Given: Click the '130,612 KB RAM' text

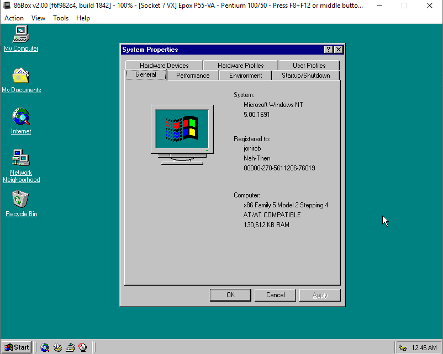Looking at the screenshot, I should (x=266, y=225).
